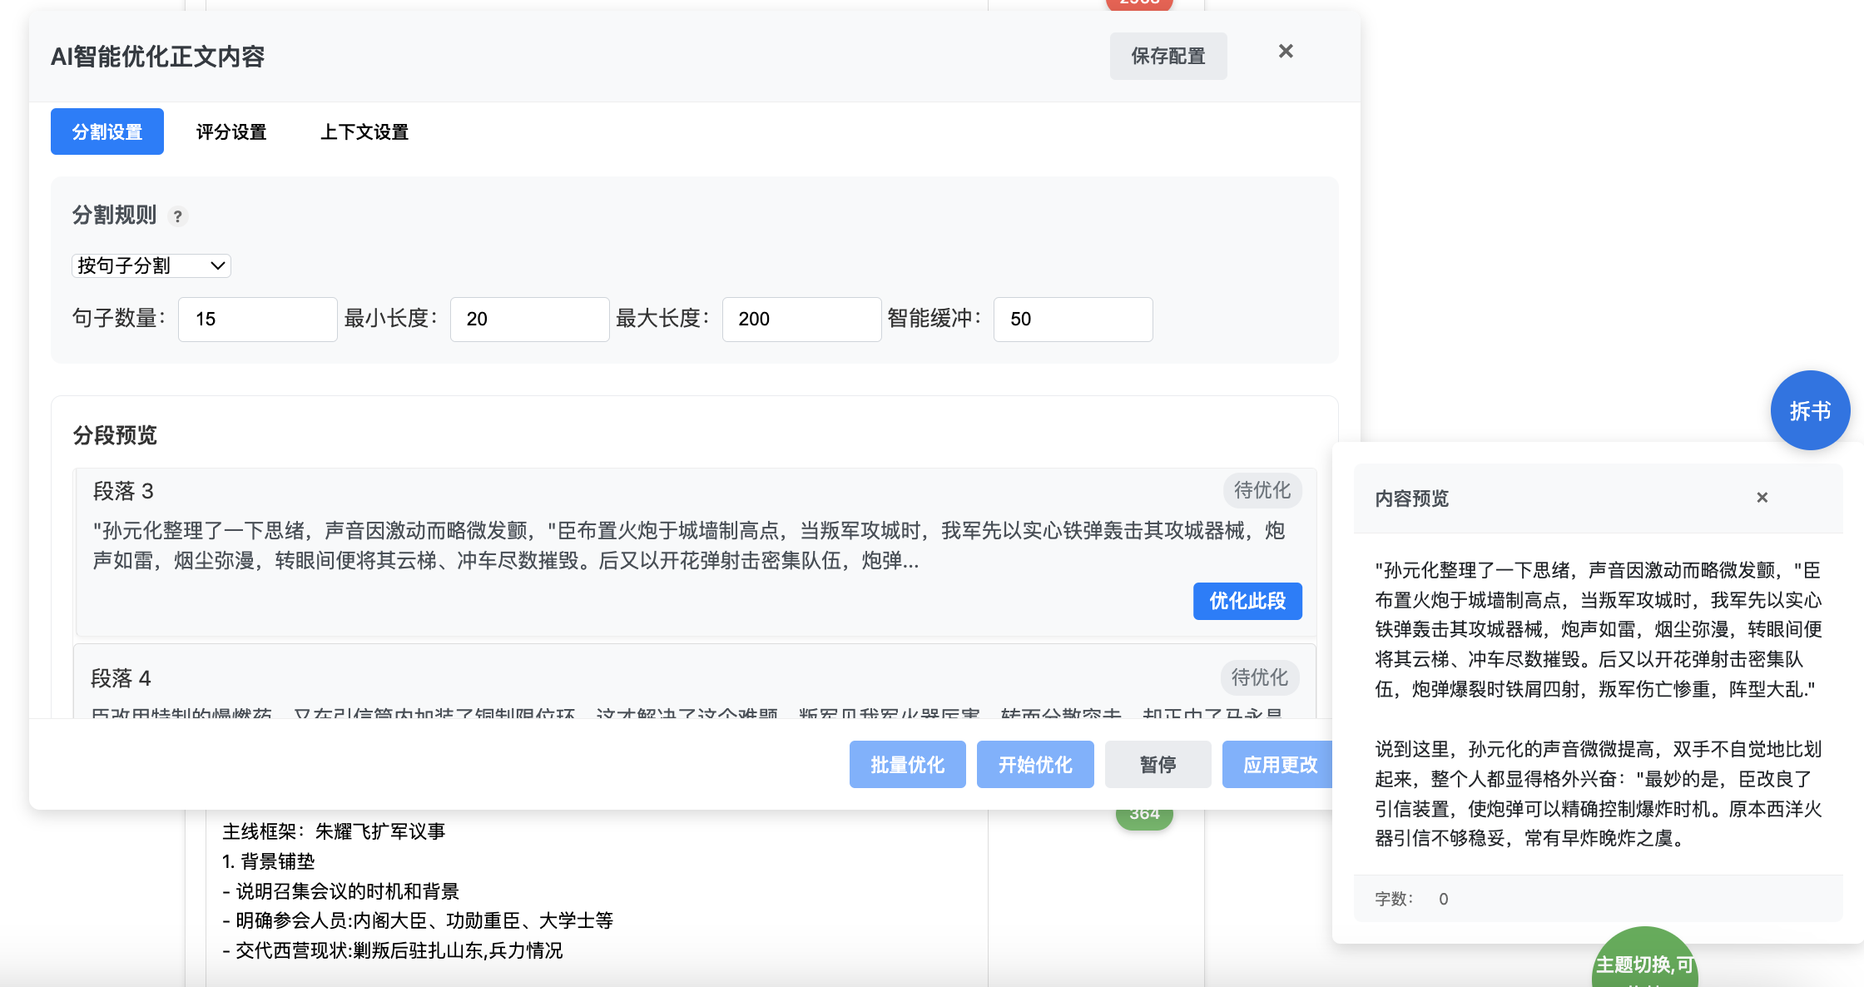Click the 开始优化 button
Viewport: 1864px width, 987px height.
click(1035, 764)
